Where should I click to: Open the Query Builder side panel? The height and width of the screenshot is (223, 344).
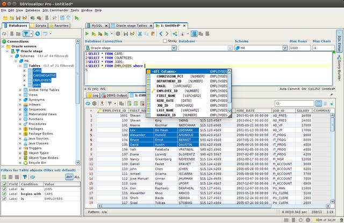tap(340, 69)
